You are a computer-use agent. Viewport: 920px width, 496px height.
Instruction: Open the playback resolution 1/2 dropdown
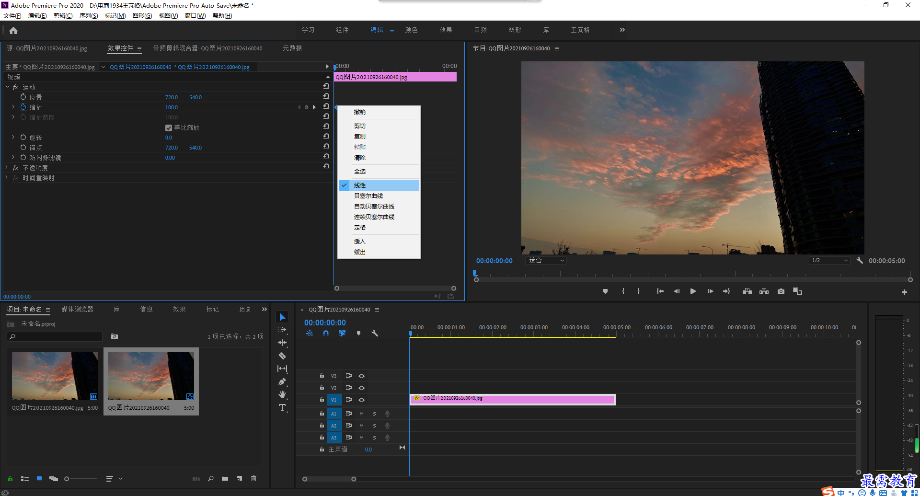[829, 260]
